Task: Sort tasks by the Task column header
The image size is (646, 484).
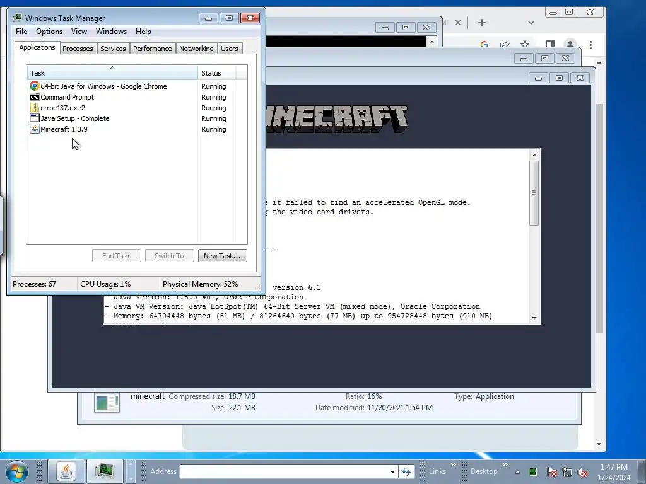Action: point(112,72)
